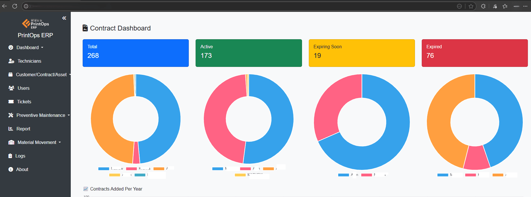Toggle the teal legend swatch under Total chart
531x197 pixels.
click(140, 175)
